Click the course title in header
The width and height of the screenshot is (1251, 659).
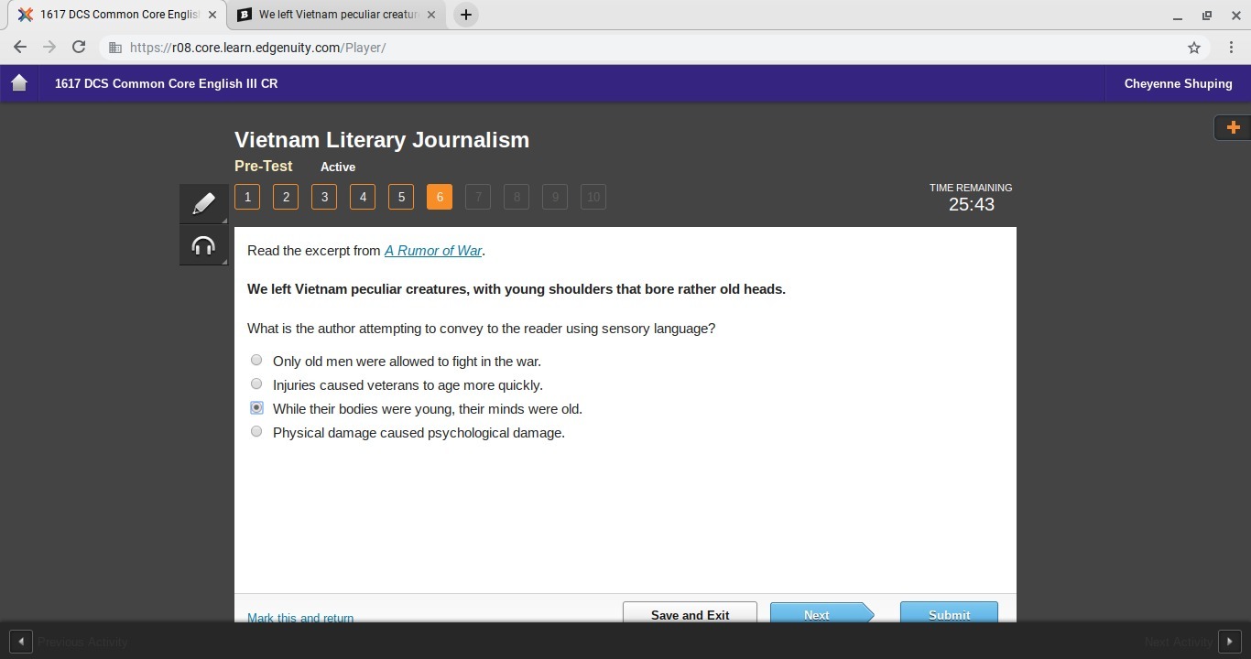tap(166, 83)
